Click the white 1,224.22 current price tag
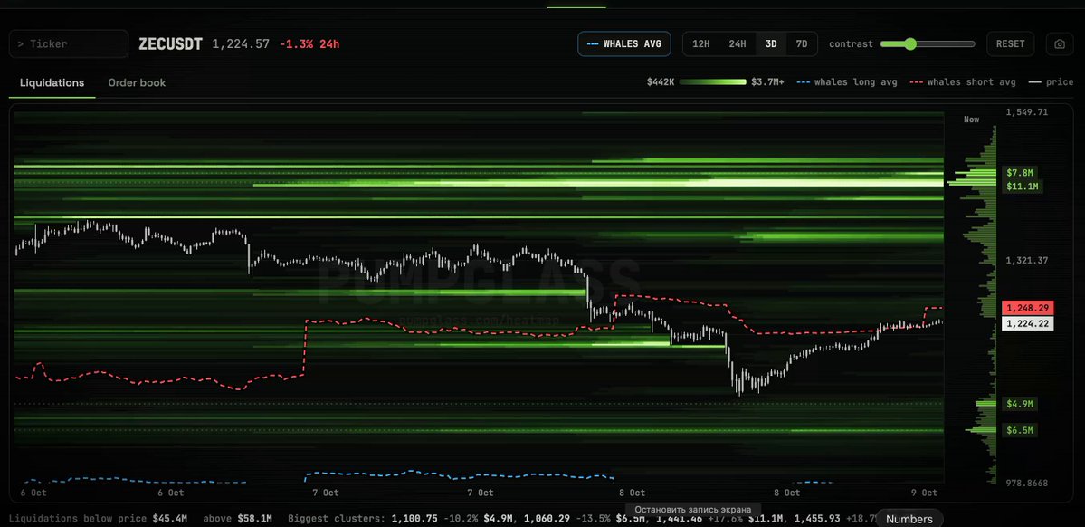This screenshot has height=527, width=1085. coord(1028,323)
